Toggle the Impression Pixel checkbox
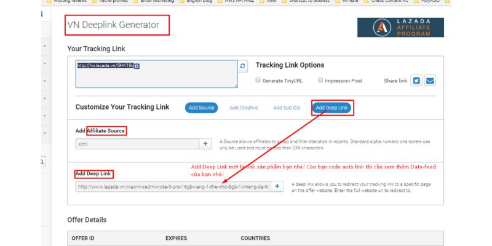The height and width of the screenshot is (246, 492). (320, 81)
